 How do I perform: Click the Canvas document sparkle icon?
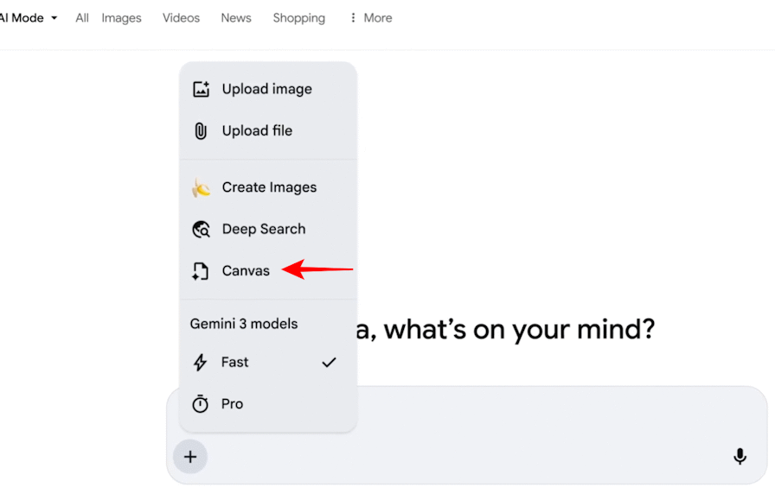pyautogui.click(x=201, y=271)
